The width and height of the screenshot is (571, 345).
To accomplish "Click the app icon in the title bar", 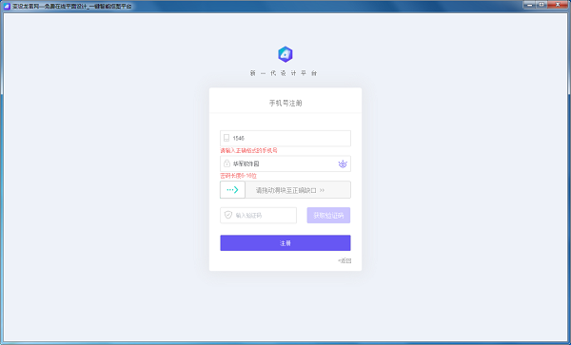I will pyautogui.click(x=7, y=6).
